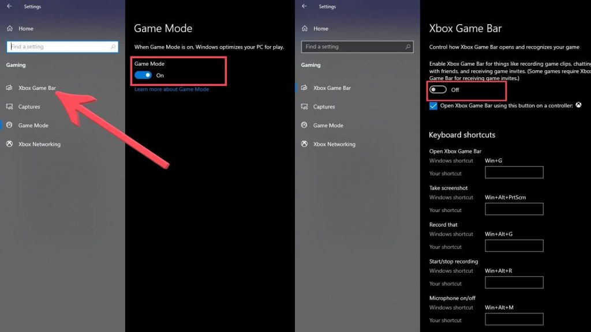Screen dimensions: 591x332
Task: Click the Keyboard shortcuts heading
Action: [462, 135]
